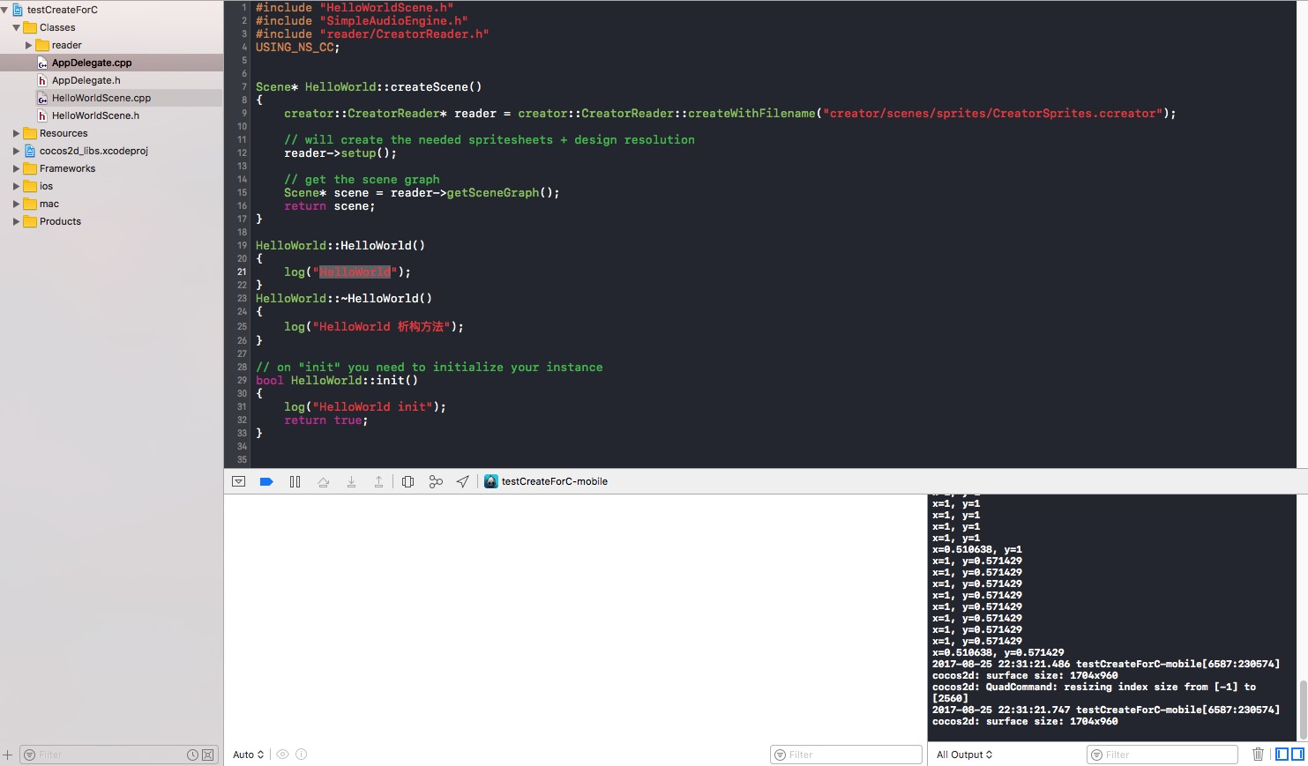Pause program execution
The width and height of the screenshot is (1308, 766).
(295, 481)
